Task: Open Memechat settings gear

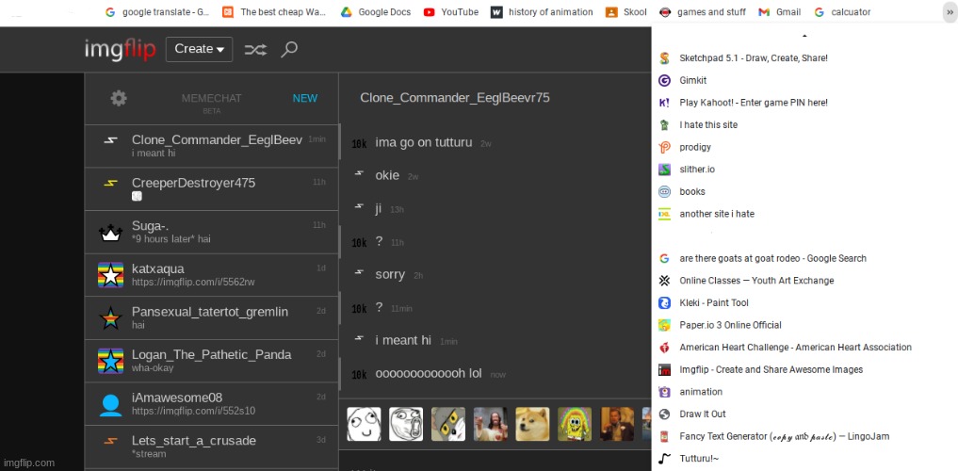Action: (119, 98)
